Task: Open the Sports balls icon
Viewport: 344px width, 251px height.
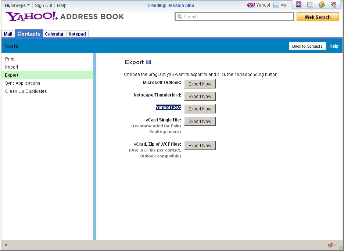Action: coord(333,5)
